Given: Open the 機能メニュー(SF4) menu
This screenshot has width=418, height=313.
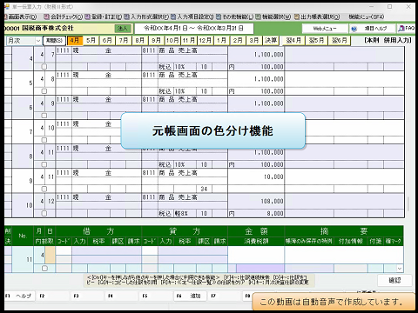Looking at the screenshot, I should pyautogui.click(x=367, y=17).
